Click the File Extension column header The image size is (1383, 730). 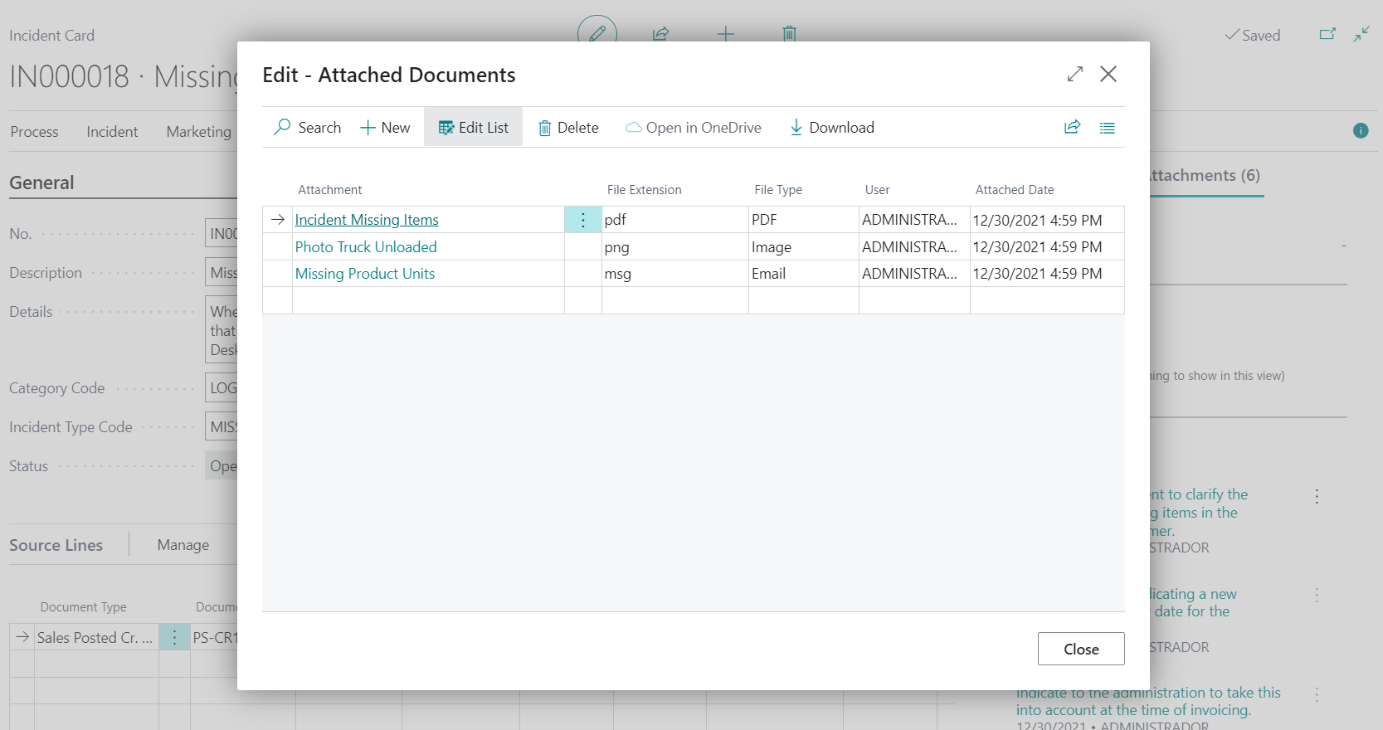(x=644, y=190)
